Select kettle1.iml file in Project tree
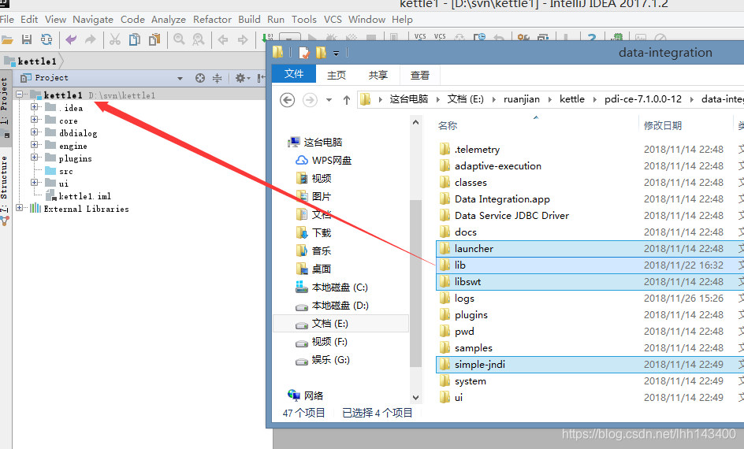 pos(79,196)
